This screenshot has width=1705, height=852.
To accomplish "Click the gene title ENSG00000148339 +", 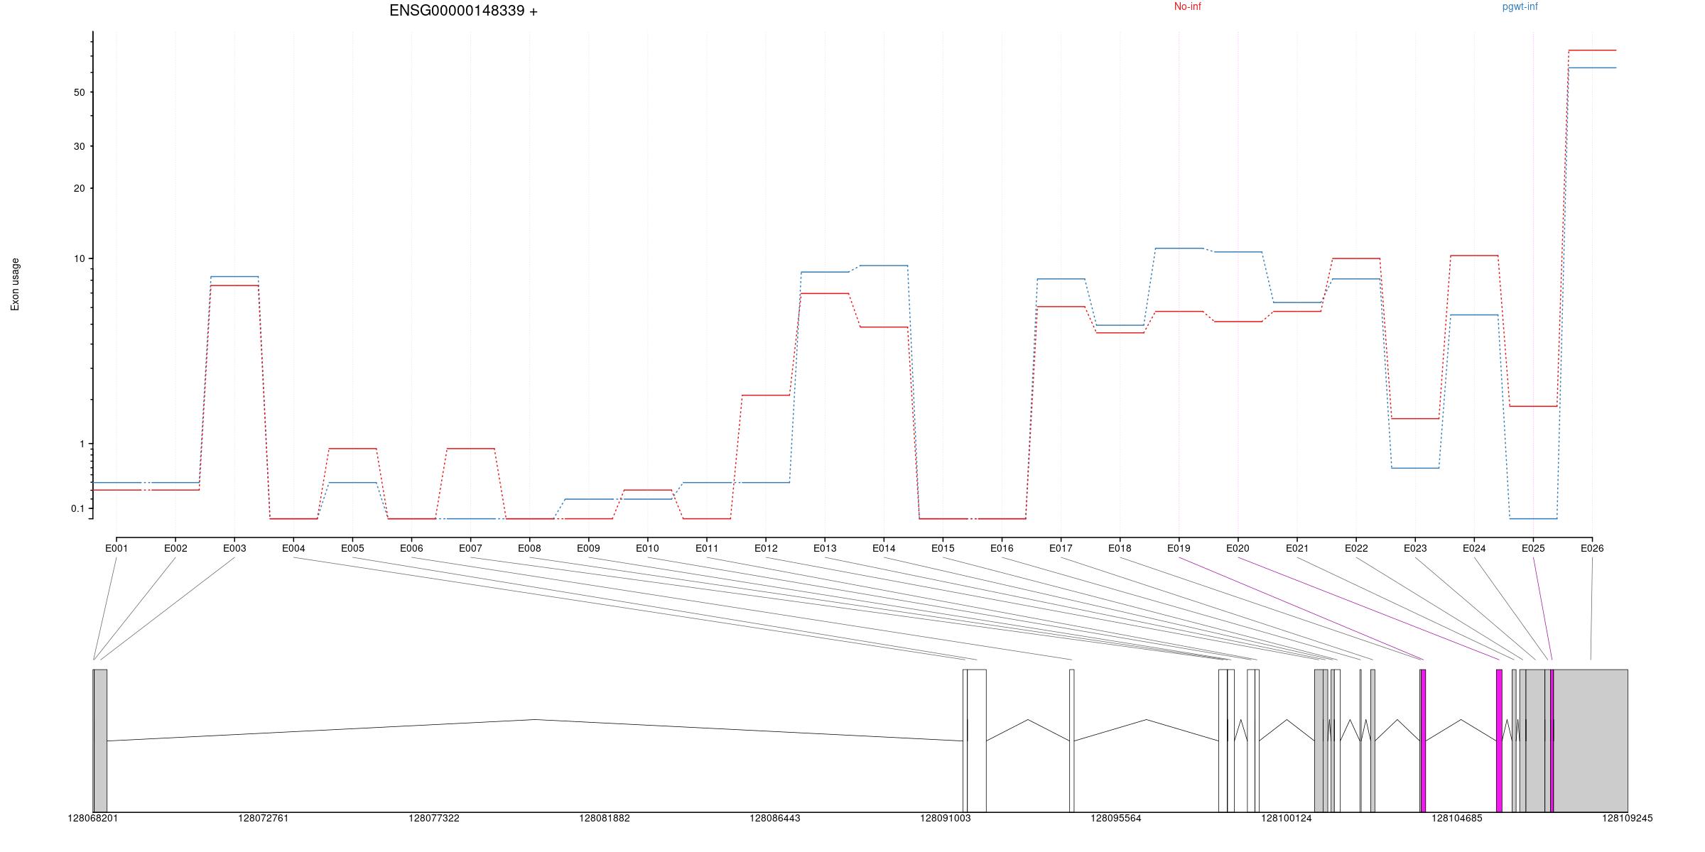I will (x=463, y=11).
